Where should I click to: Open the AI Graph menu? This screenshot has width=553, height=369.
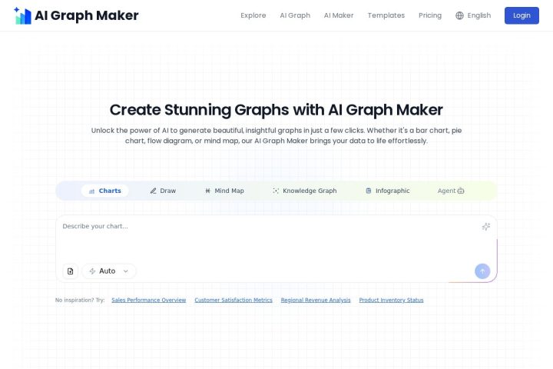click(x=295, y=15)
